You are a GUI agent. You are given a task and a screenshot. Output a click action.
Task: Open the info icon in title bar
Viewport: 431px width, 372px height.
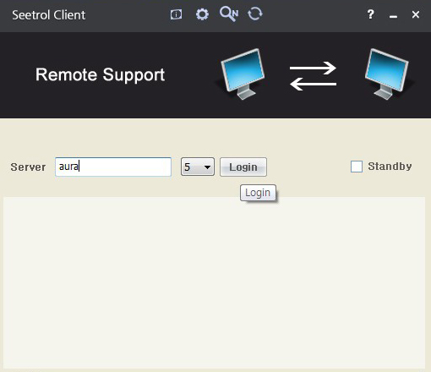[x=176, y=14]
